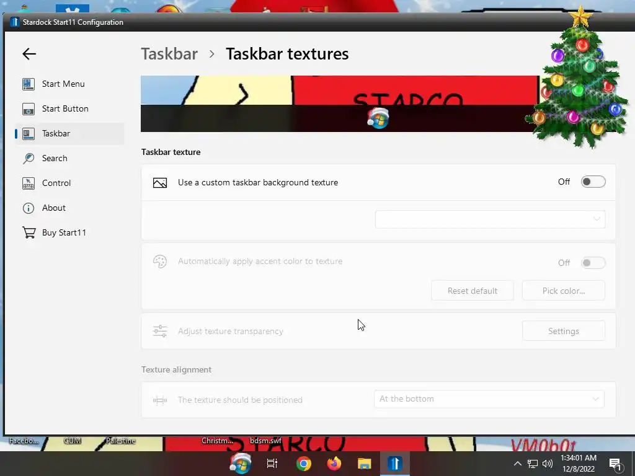Click the shopping cart icon
Image resolution: width=635 pixels, height=476 pixels.
tap(29, 232)
